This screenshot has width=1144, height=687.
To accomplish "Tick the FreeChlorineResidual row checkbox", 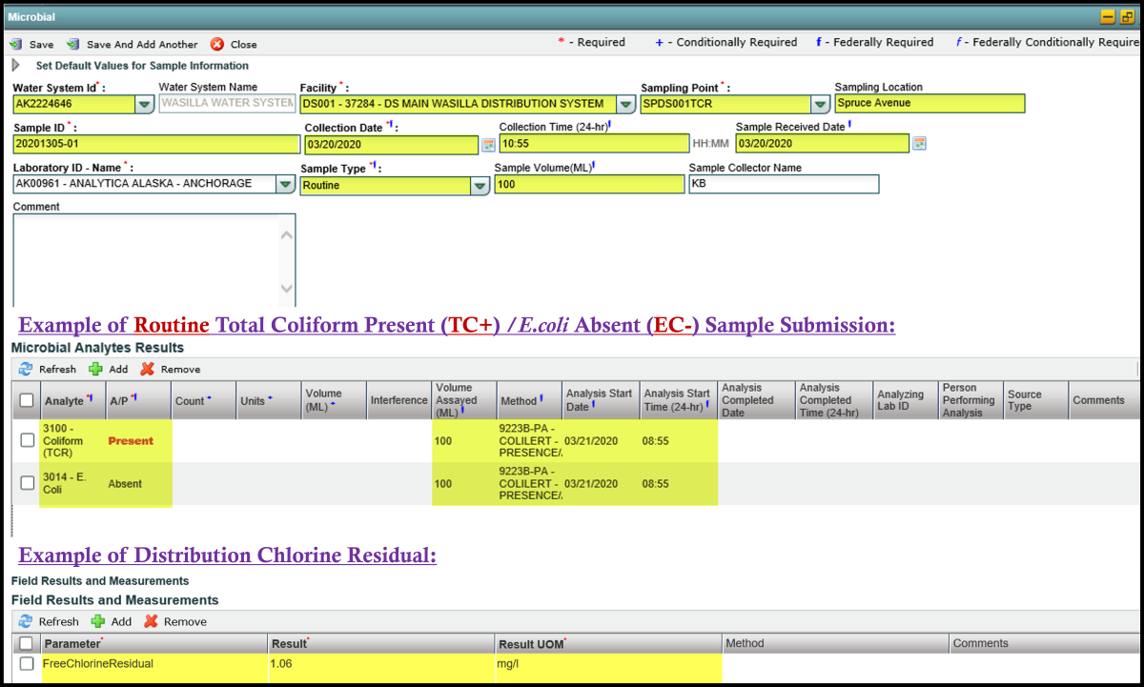I will [28, 663].
